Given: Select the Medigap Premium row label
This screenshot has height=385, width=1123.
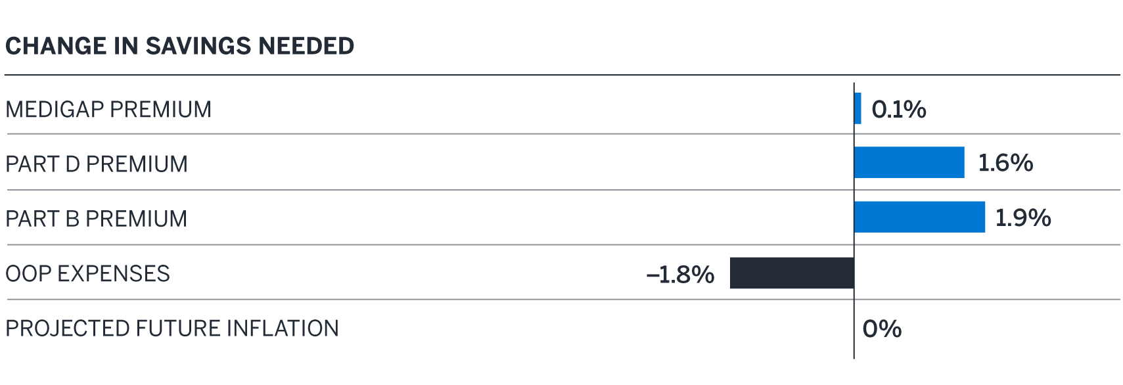Looking at the screenshot, I should [108, 109].
